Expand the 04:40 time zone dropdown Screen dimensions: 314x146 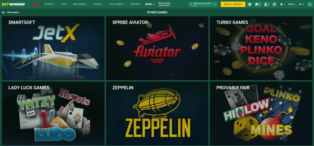tap(292, 4)
